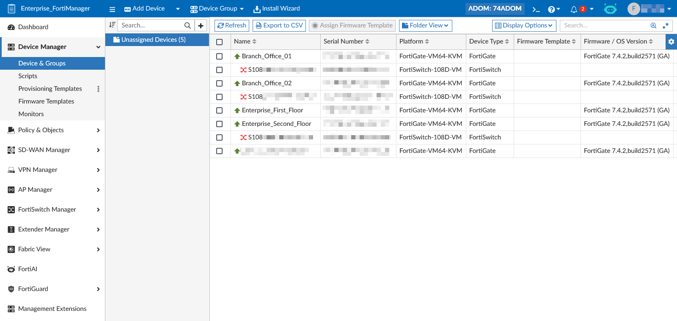Click the Refresh button
The height and width of the screenshot is (321, 677).
click(232, 26)
